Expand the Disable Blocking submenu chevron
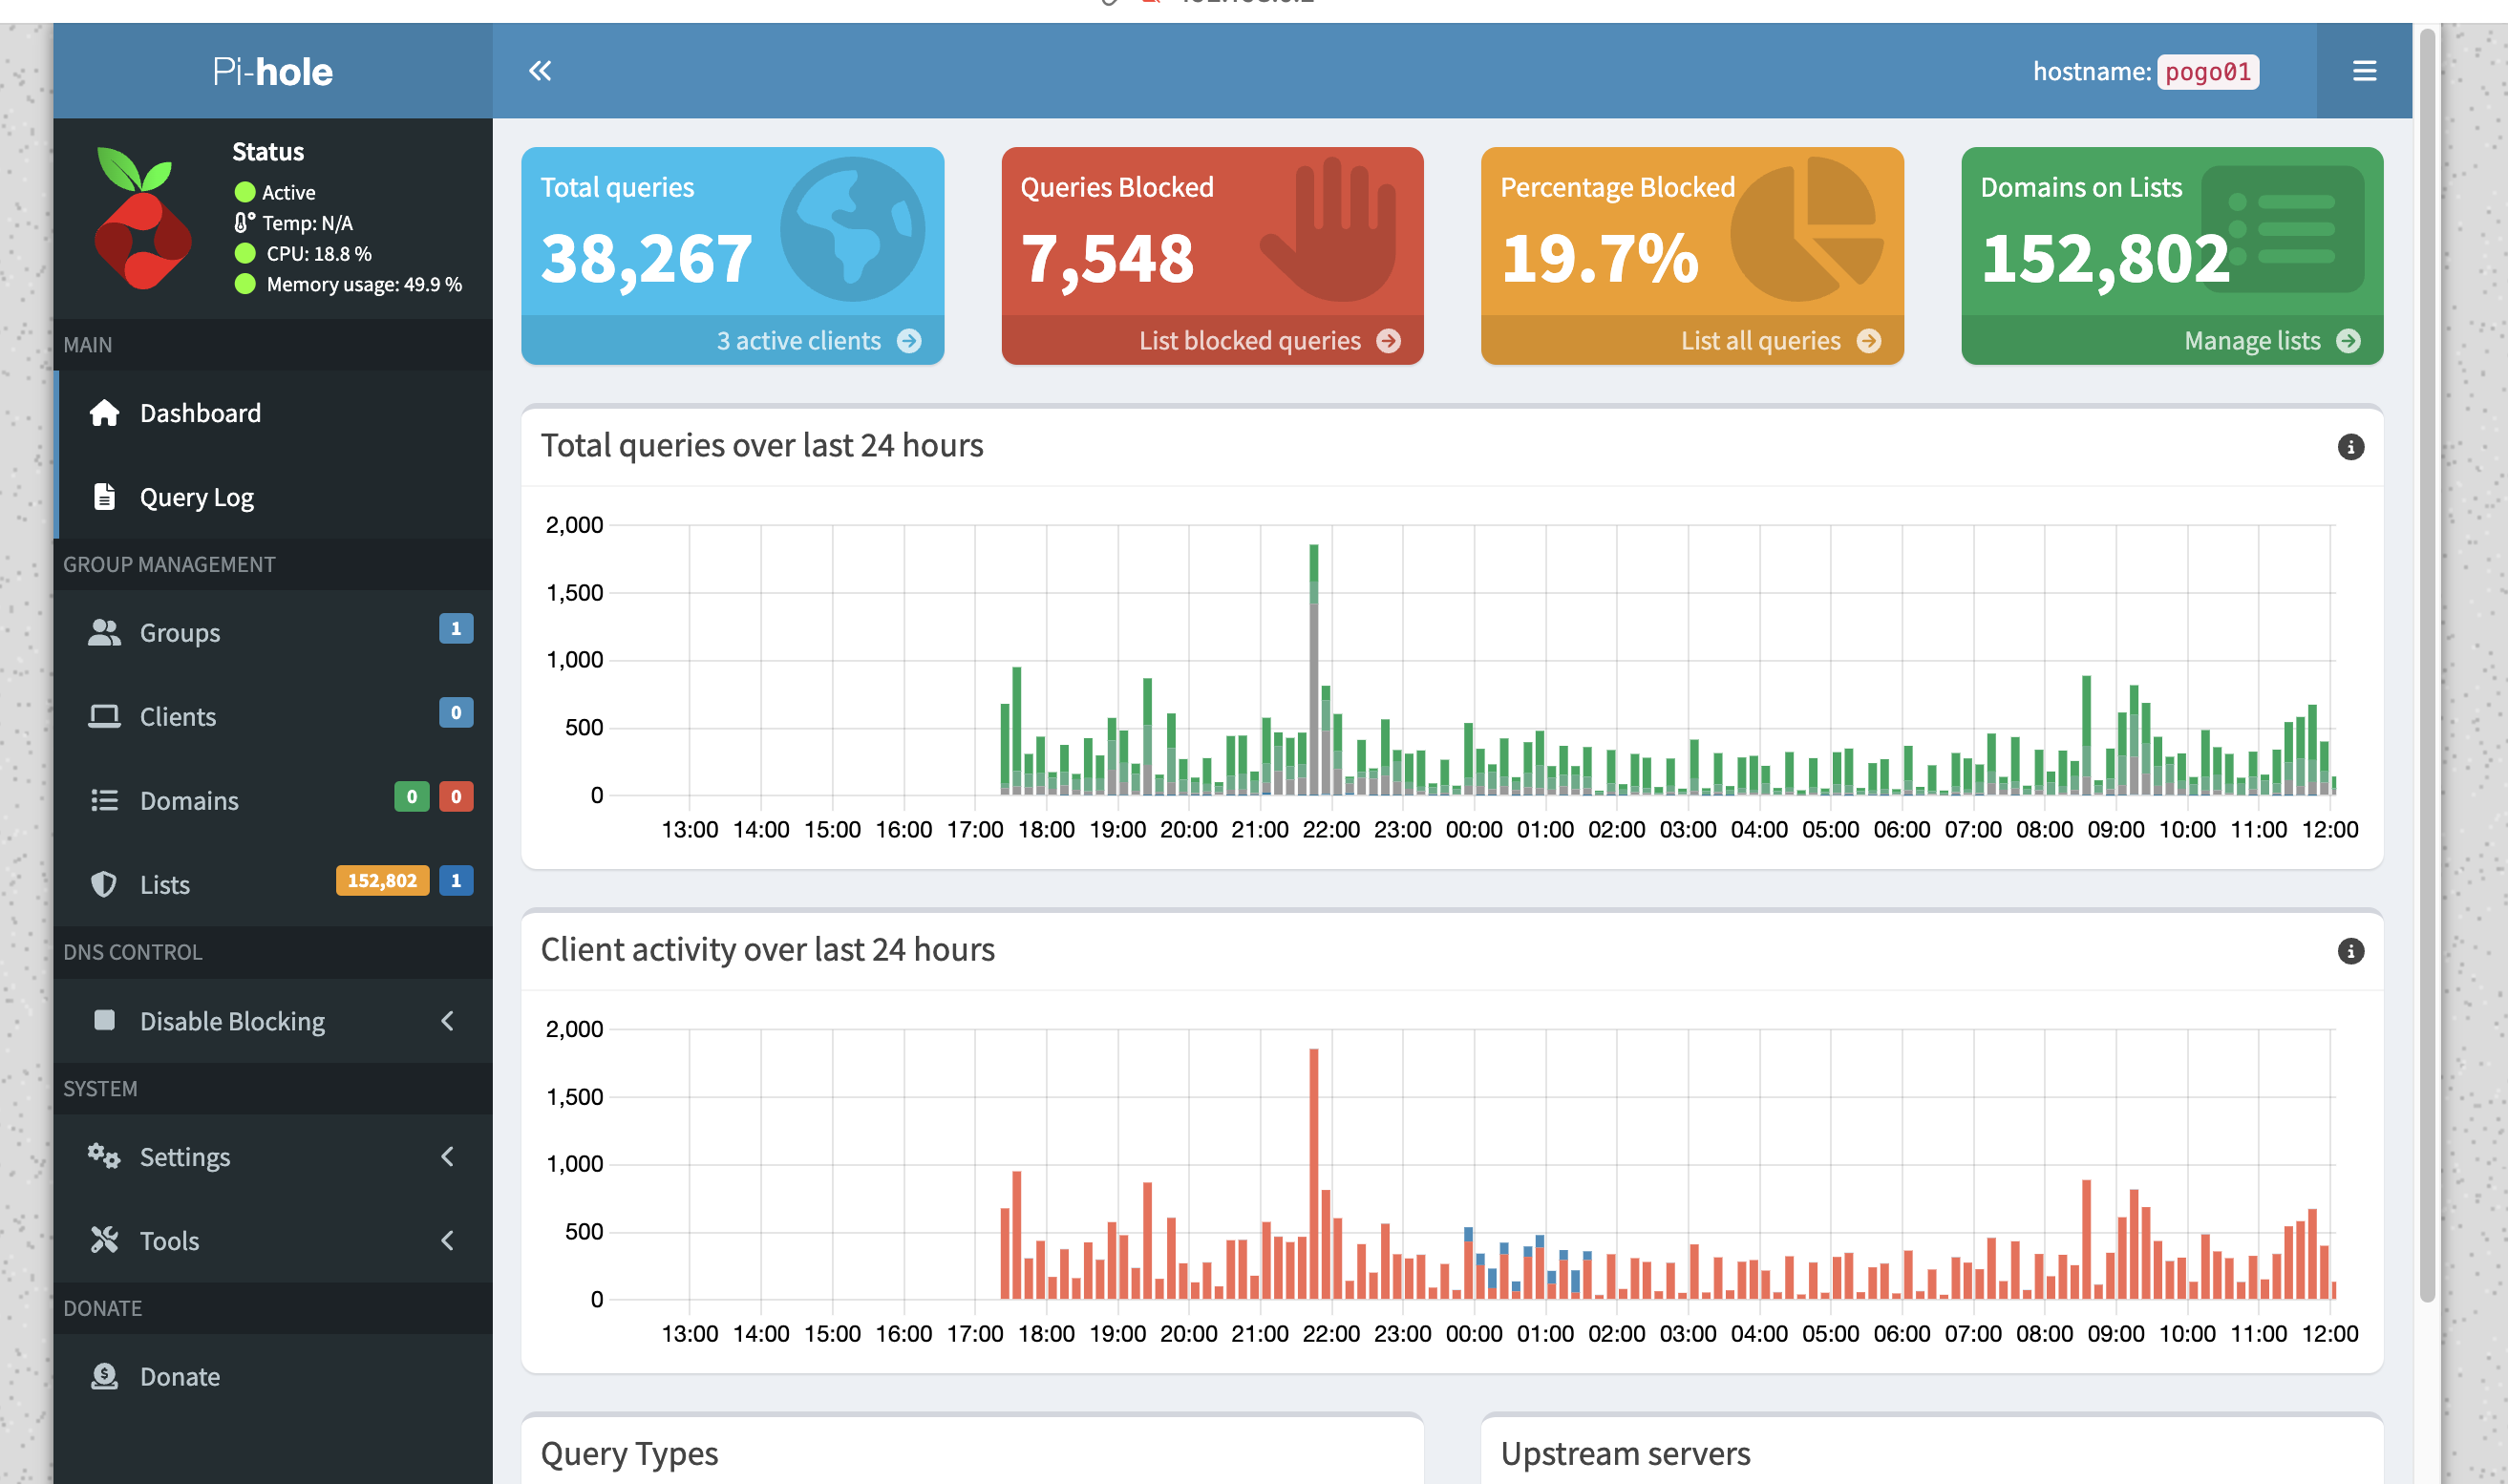 (x=447, y=1021)
